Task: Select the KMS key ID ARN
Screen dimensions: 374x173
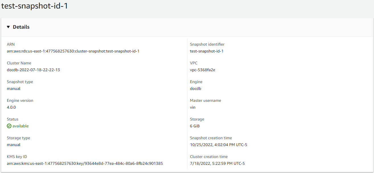Action: click(85, 163)
